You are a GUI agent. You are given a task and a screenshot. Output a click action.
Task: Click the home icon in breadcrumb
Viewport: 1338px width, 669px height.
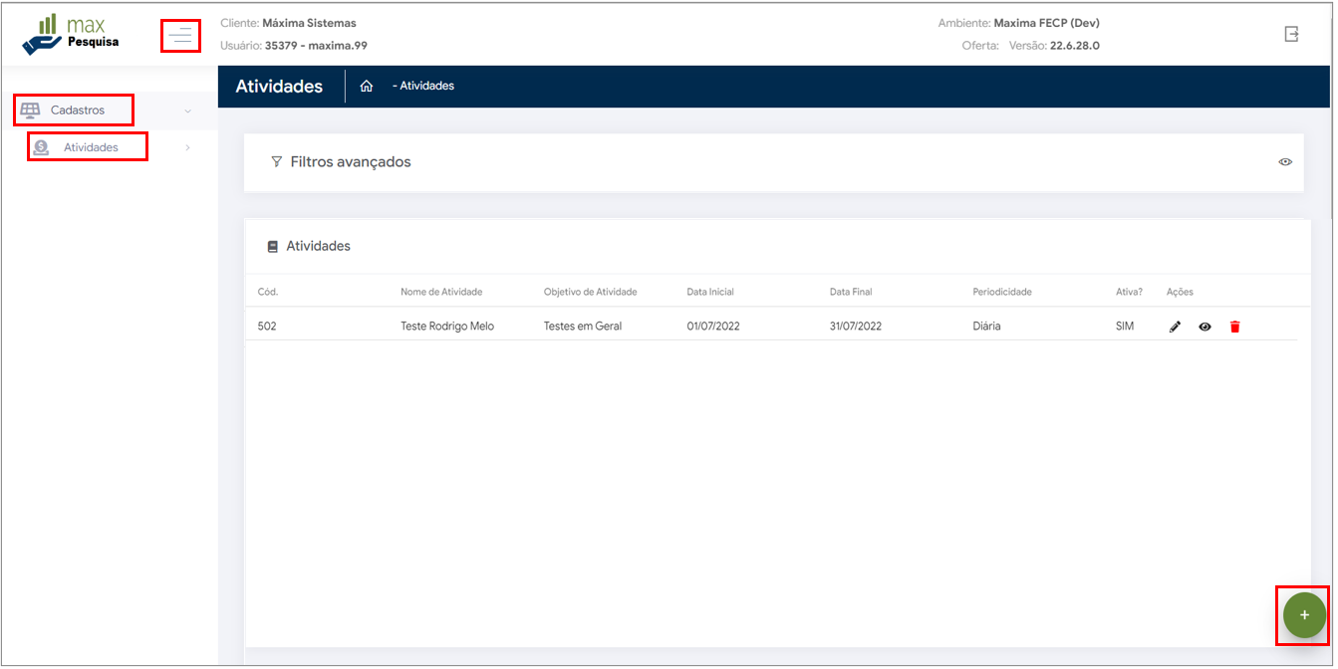[x=367, y=87]
